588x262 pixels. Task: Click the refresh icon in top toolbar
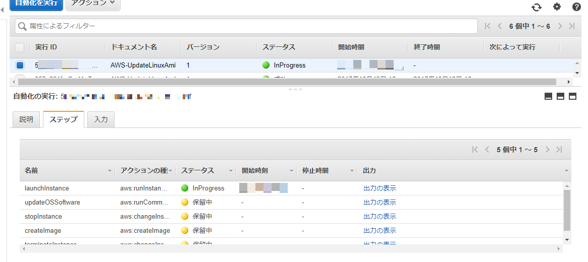pos(537,7)
